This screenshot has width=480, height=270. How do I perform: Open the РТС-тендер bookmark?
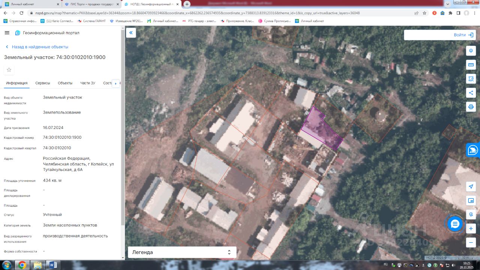(x=199, y=21)
